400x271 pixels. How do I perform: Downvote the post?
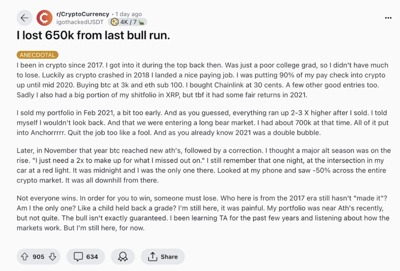click(52, 257)
